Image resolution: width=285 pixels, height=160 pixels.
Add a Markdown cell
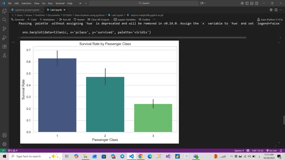coord(47,20)
